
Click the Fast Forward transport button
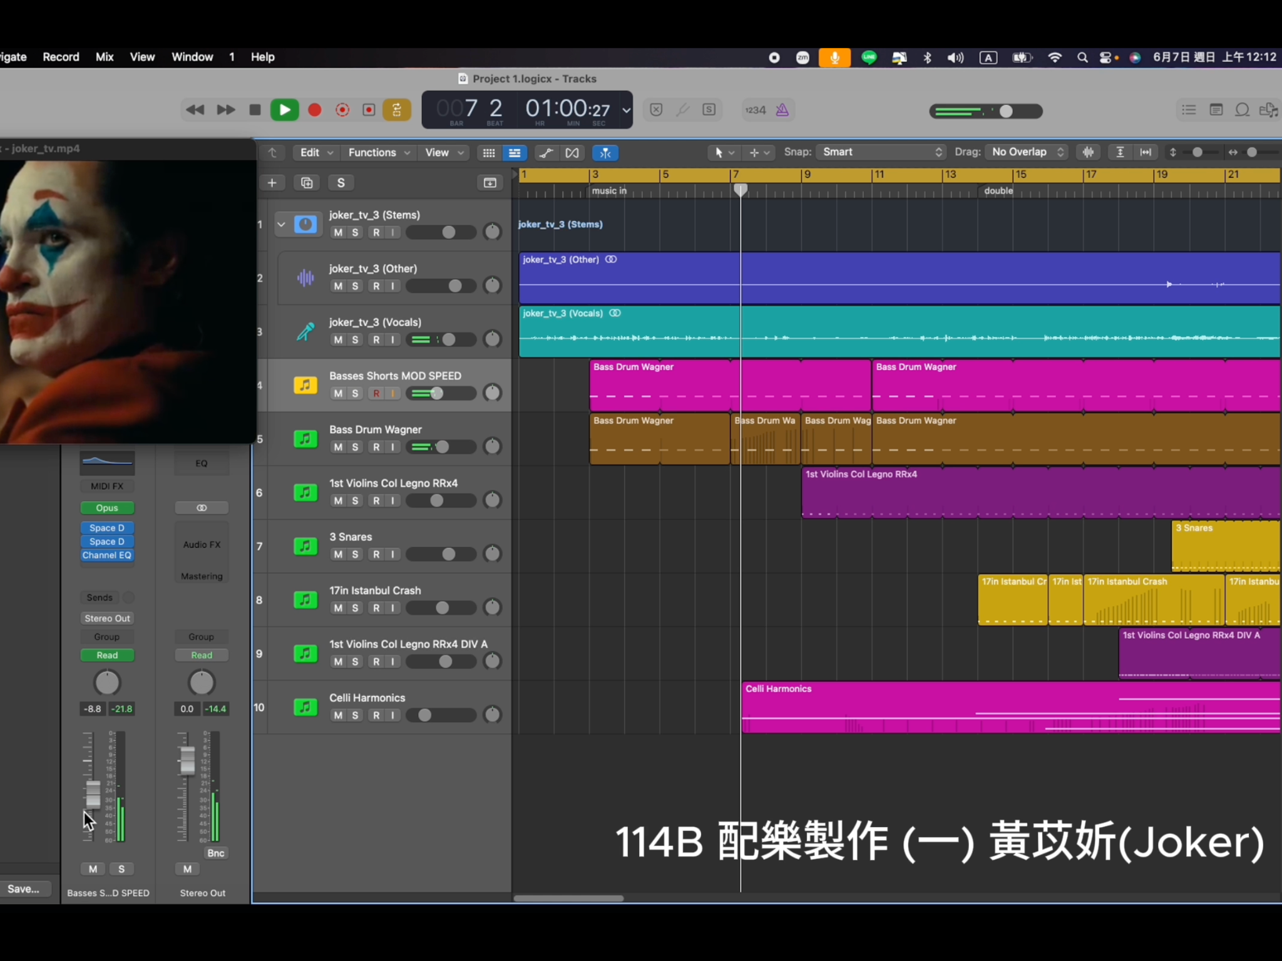[226, 110]
